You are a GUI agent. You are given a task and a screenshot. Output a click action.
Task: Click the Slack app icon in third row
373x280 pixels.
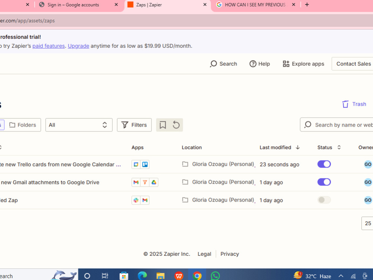136,200
